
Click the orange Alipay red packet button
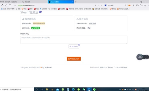(74, 59)
